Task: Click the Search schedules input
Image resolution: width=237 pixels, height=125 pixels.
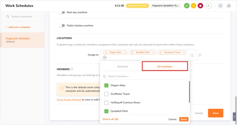Action: click(x=23, y=17)
